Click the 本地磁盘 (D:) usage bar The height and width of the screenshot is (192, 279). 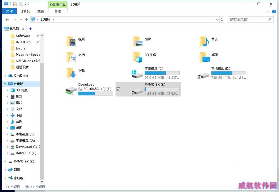(x=229, y=73)
